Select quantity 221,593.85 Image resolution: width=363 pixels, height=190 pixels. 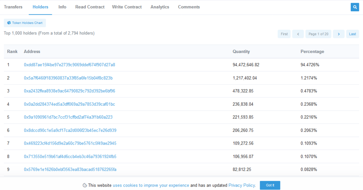243,117
